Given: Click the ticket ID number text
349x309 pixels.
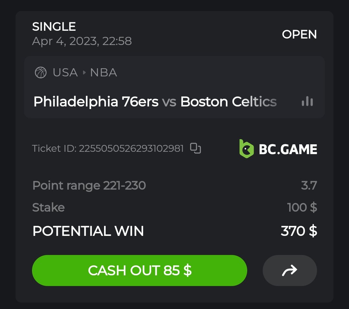Looking at the screenshot, I should pos(131,149).
